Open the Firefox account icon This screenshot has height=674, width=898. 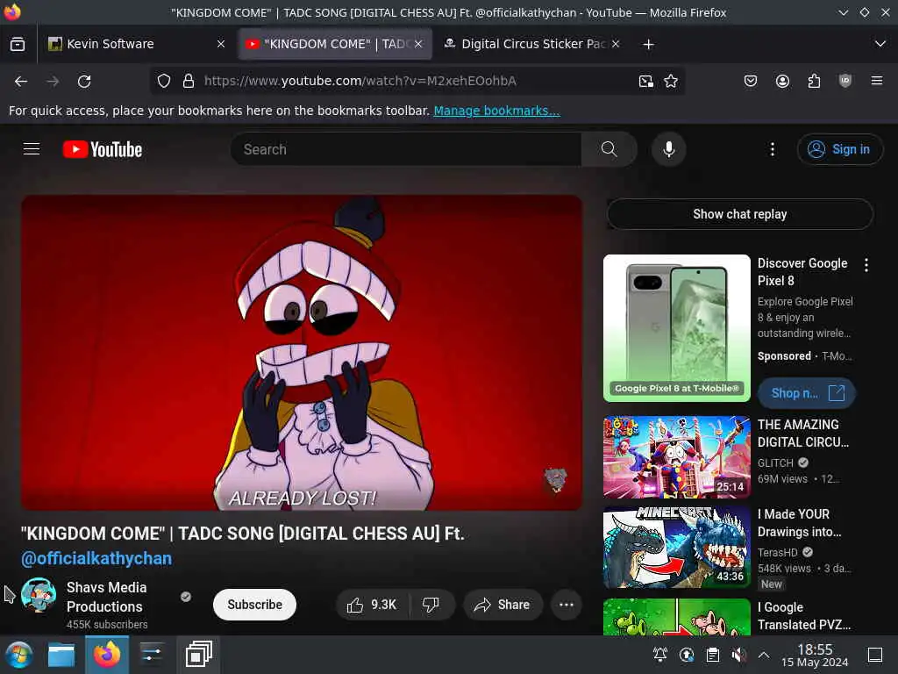(782, 81)
